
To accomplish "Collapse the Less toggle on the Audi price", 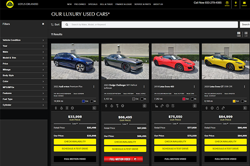I will pos(74,123).
